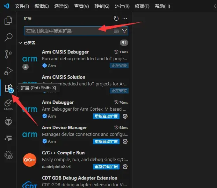Click the VS Code logo icon

coord(6,6)
